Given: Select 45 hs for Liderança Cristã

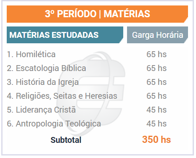Looking at the screenshot, I should click(x=156, y=110).
